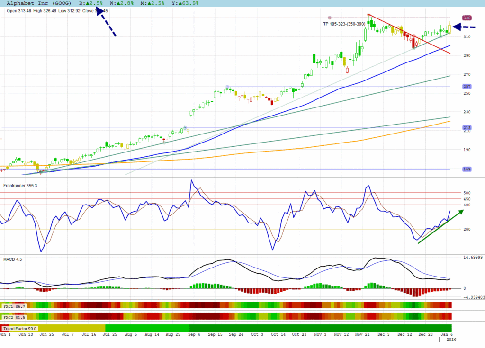Click the 213 price level tag
This screenshot has height=348, width=485.
click(x=466, y=128)
